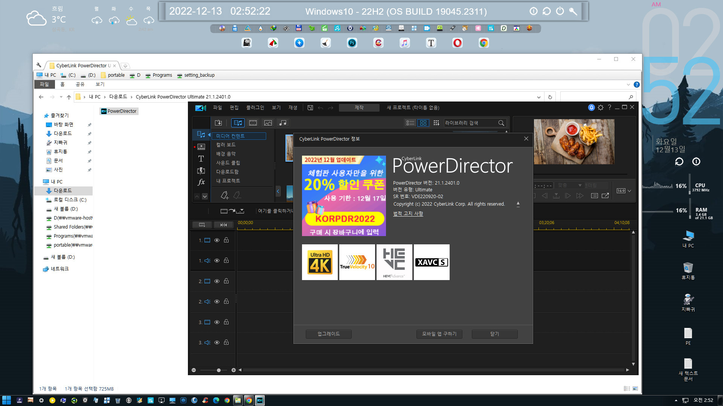723x406 pixels.
Task: Click the add tracks button in timeline
Action: point(202,225)
